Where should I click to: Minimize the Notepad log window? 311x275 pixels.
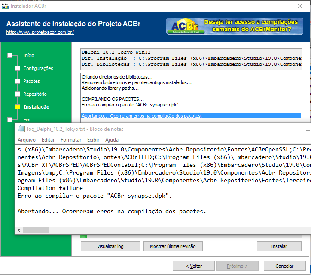289,129
